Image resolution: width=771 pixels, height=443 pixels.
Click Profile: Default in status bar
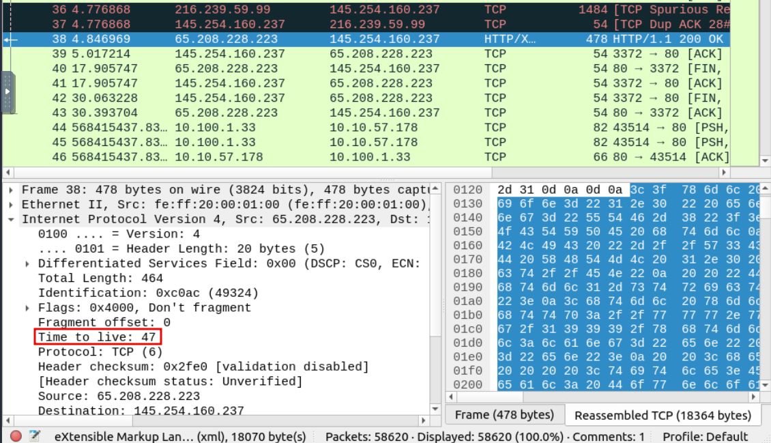tap(705, 436)
